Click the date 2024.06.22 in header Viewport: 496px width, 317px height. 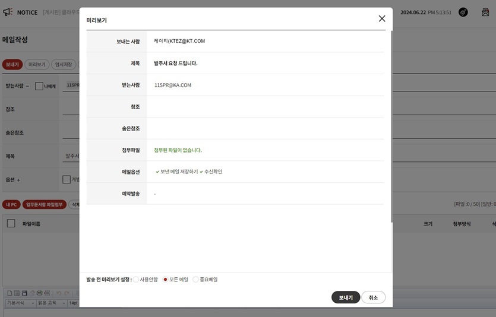(x=413, y=12)
